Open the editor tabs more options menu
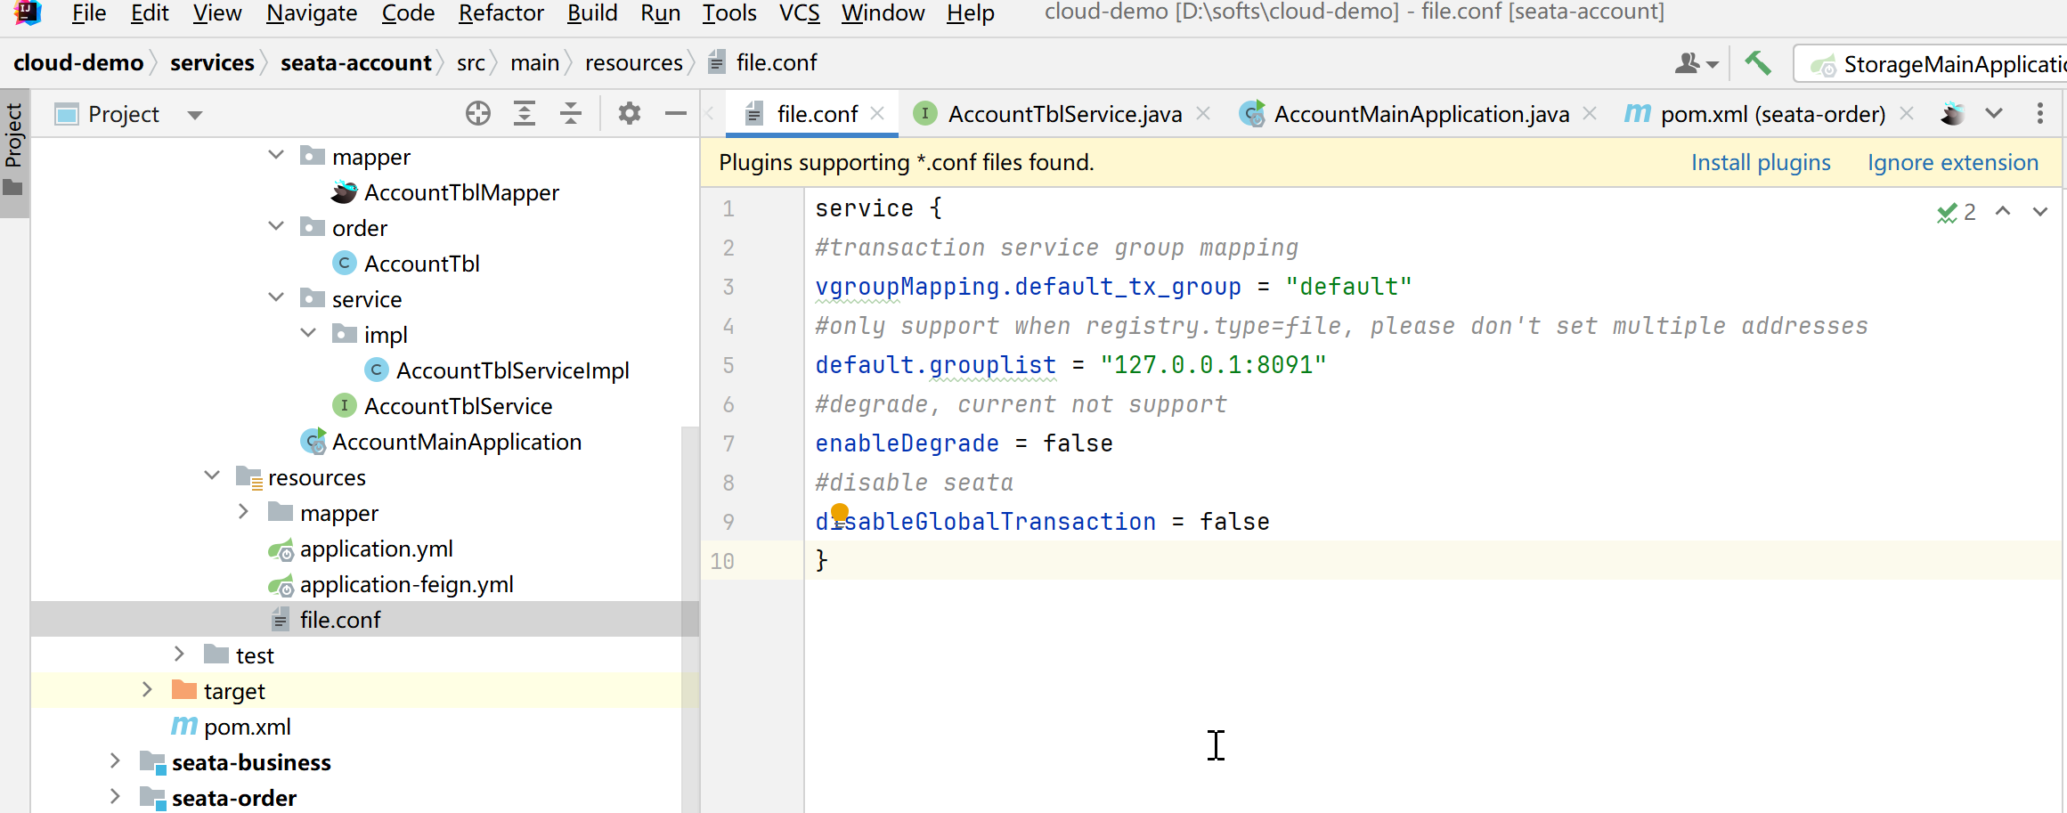The width and height of the screenshot is (2067, 813). point(2039,114)
